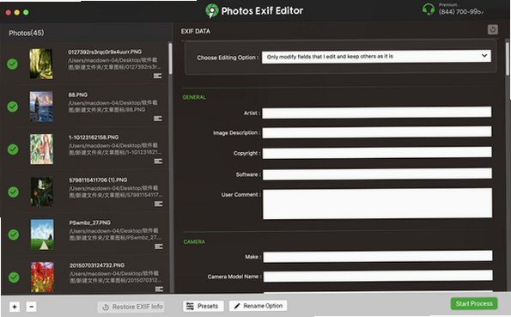The image size is (511, 317).
Task: Click the EXIF data panel scrollbar
Action: (508, 58)
